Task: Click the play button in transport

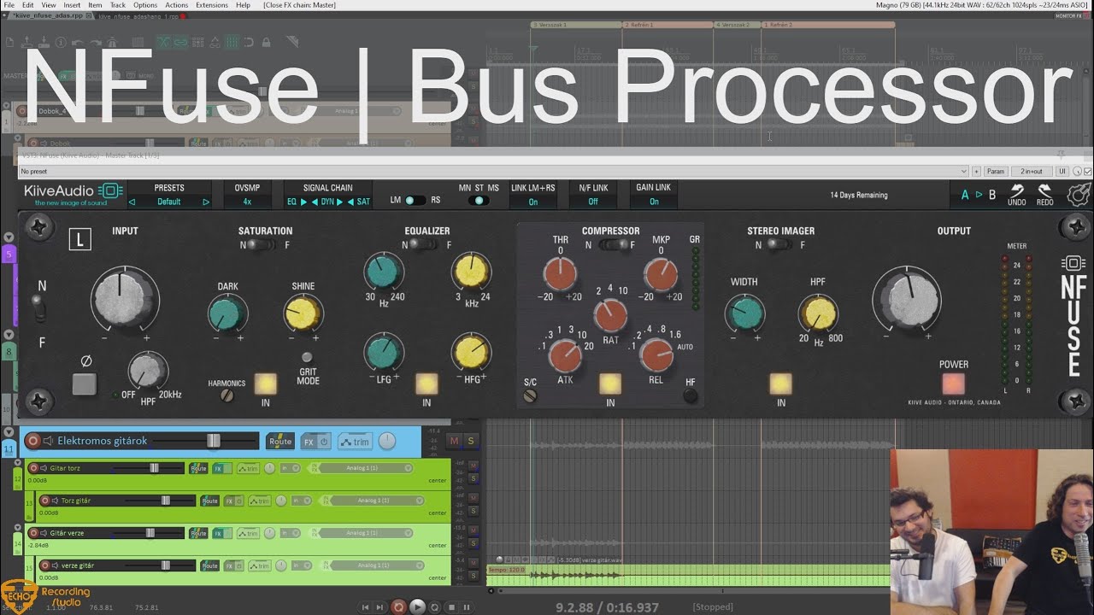Action: click(x=417, y=607)
